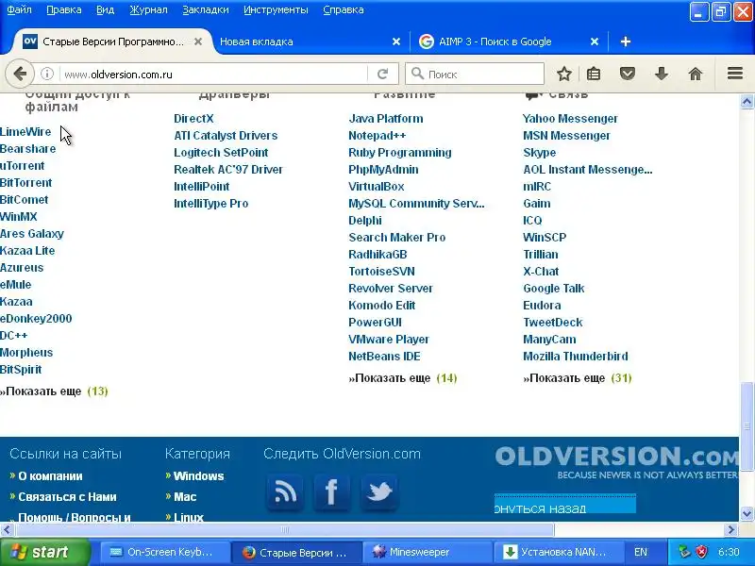Switch to 'AIMP 3 - Поиск в Google' tab

point(509,42)
